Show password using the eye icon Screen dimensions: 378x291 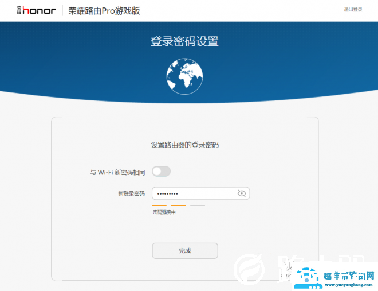242,193
